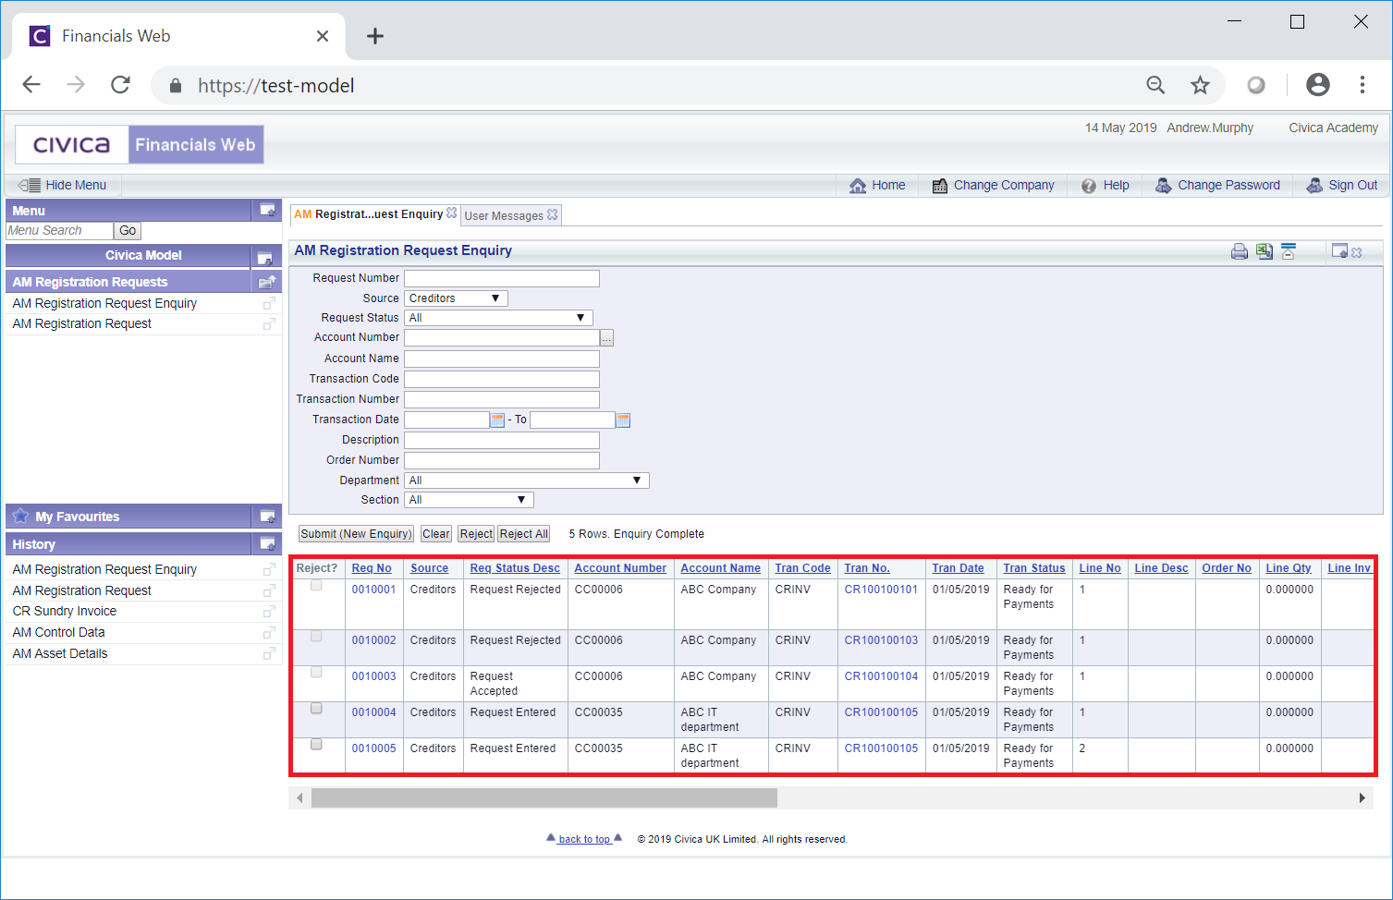Viewport: 1393px width, 900px height.
Task: Open AM Registration Request Enquiry menu item in new window
Action: coord(269,303)
